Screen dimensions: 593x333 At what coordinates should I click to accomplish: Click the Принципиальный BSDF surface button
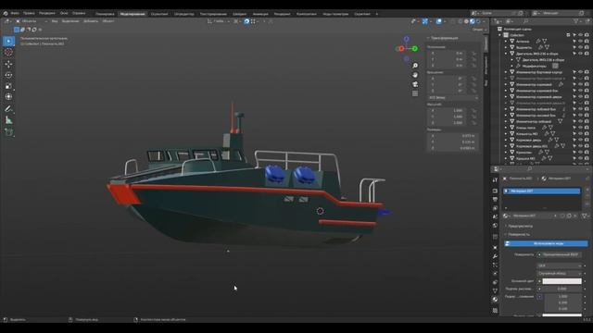pos(560,255)
